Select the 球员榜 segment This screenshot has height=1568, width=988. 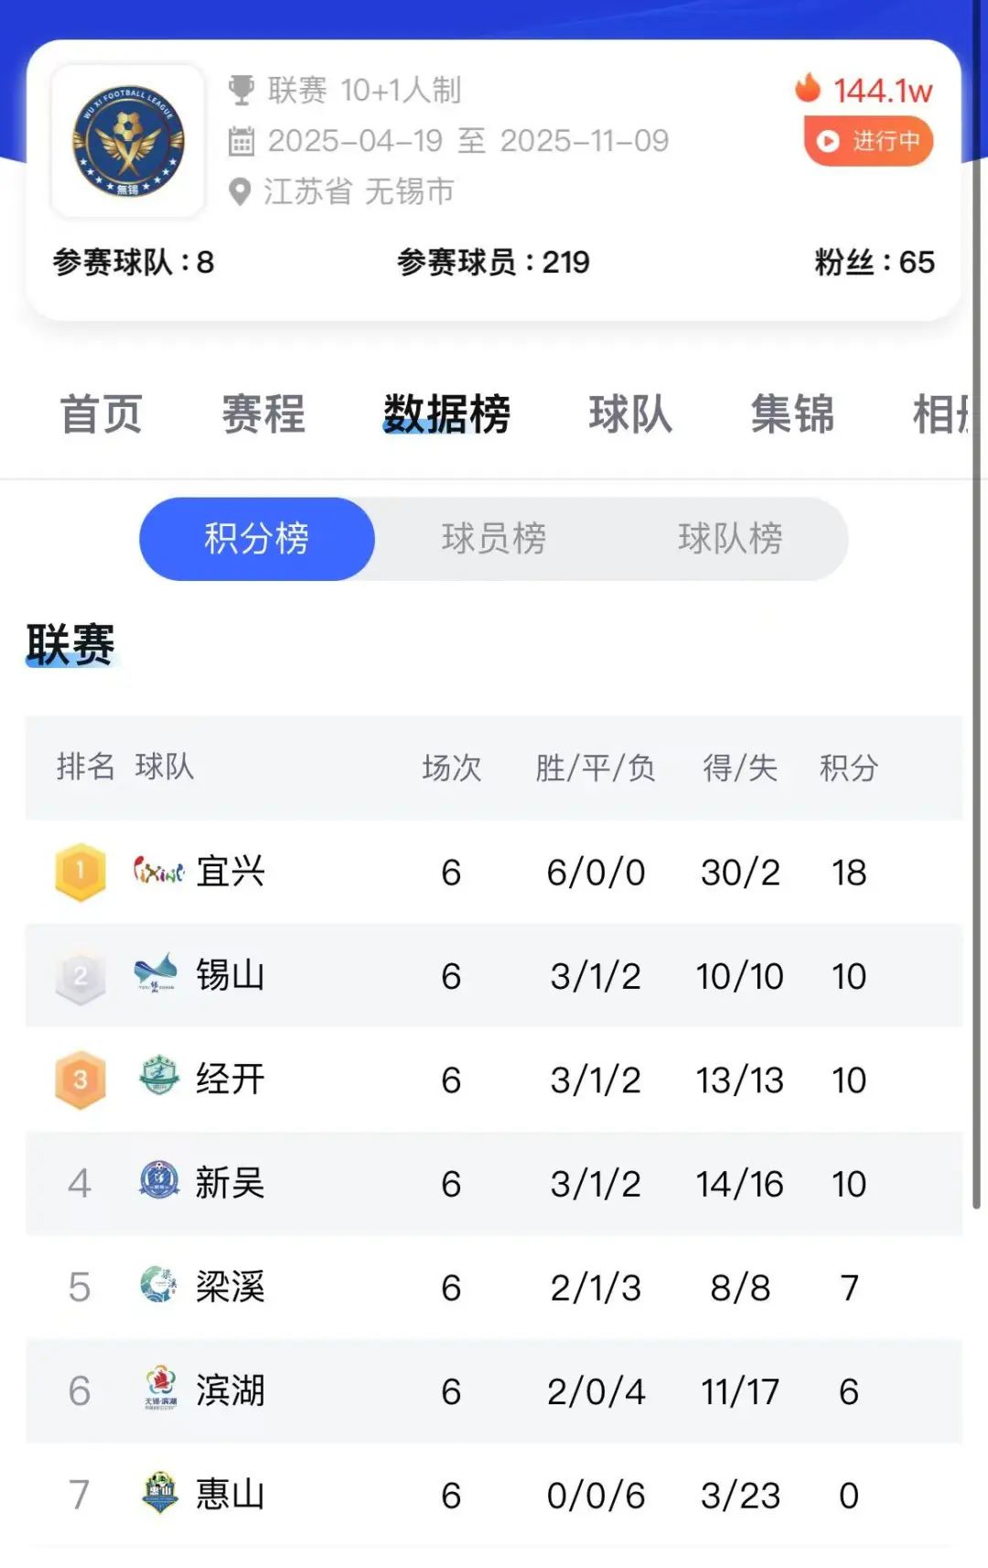[x=494, y=539]
